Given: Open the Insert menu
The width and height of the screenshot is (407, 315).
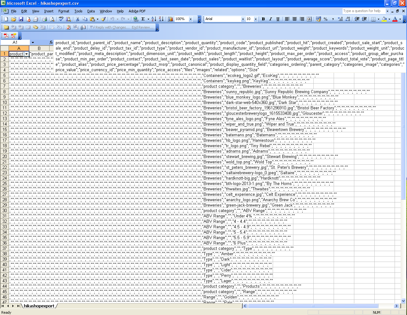Looking at the screenshot, I should click(x=49, y=11).
